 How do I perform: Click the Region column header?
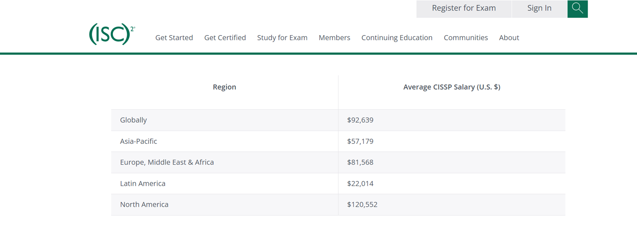225,87
